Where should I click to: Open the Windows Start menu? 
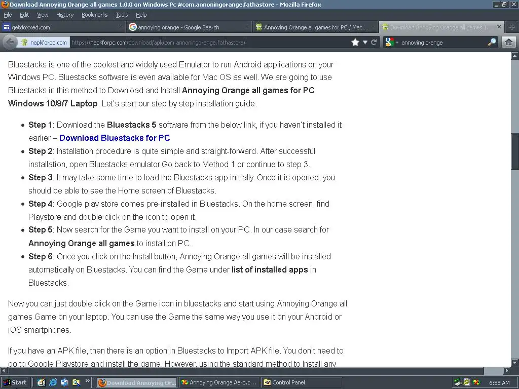click(15, 382)
